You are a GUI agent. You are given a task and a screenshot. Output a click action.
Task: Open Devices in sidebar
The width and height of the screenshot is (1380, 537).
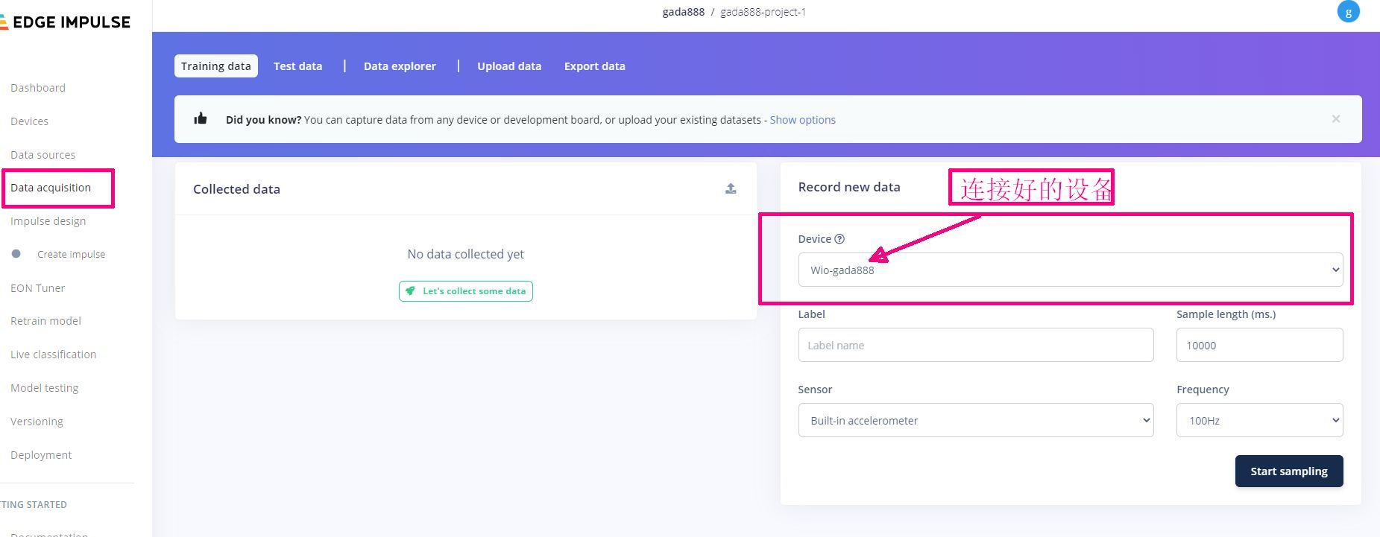click(x=29, y=121)
